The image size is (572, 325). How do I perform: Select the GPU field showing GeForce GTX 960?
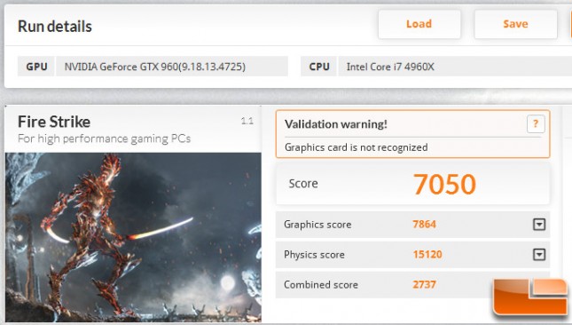172,67
